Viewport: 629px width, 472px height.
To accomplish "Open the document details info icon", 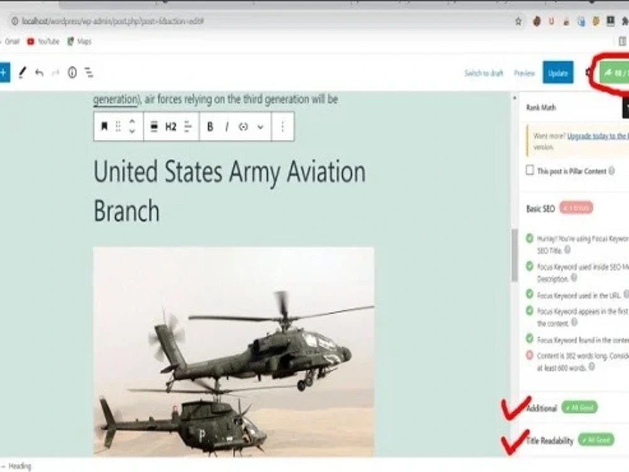I will coord(72,72).
